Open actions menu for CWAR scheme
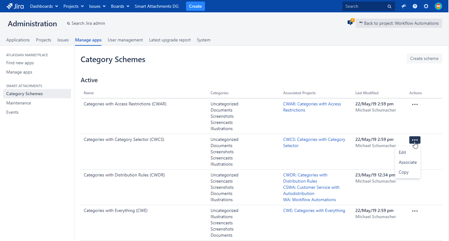449x241 pixels. pyautogui.click(x=415, y=104)
